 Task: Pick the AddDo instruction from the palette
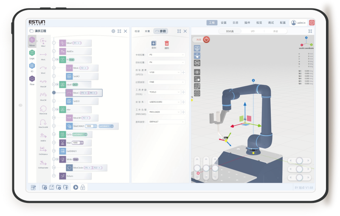(x=43, y=137)
